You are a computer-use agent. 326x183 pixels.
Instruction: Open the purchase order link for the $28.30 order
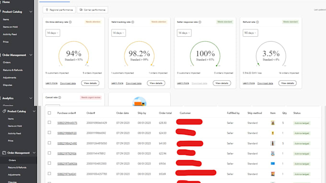pos(67,123)
